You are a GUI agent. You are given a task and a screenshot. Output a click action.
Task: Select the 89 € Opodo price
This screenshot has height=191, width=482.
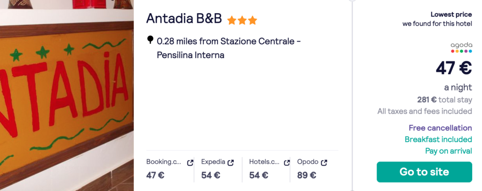[x=306, y=176]
